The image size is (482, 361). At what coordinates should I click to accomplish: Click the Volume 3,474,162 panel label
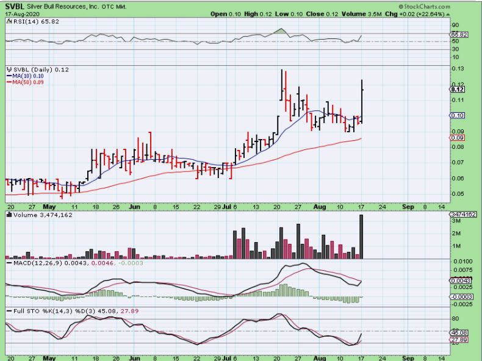(43, 215)
